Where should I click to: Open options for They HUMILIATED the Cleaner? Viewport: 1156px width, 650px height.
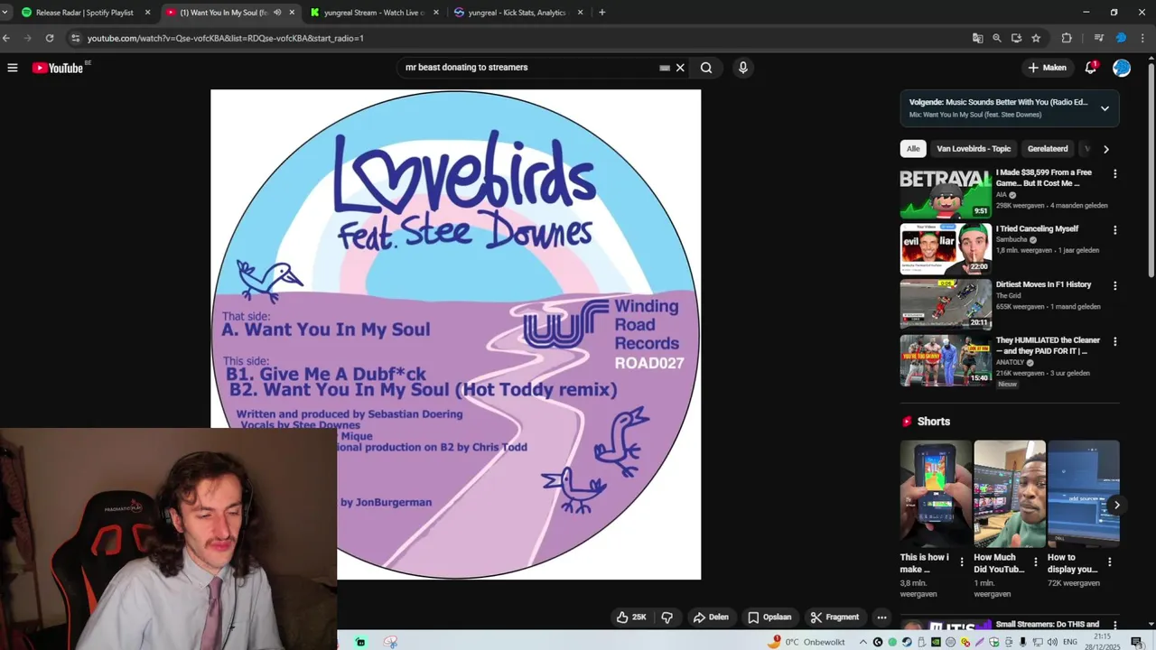click(1114, 341)
